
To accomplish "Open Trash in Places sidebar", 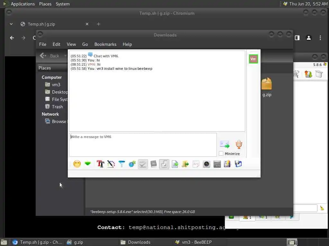I will click(x=54, y=107).
